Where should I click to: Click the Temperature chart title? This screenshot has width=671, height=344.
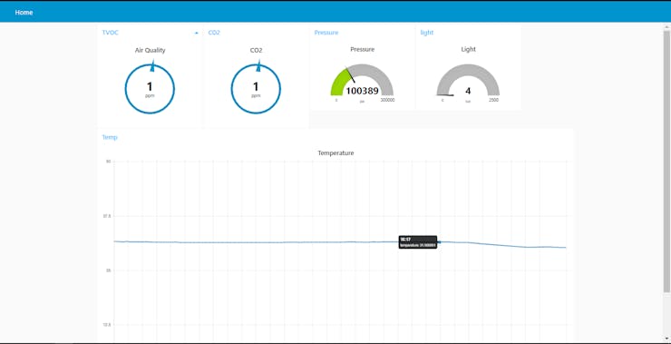point(335,152)
